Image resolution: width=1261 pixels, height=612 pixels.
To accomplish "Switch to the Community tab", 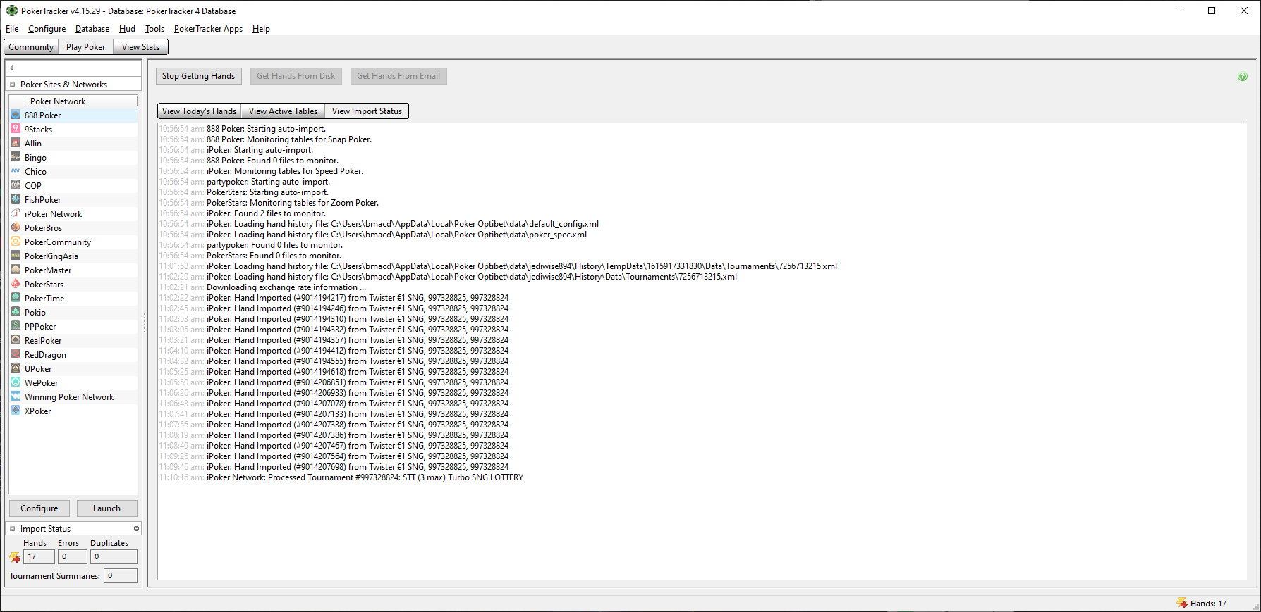I will point(31,47).
